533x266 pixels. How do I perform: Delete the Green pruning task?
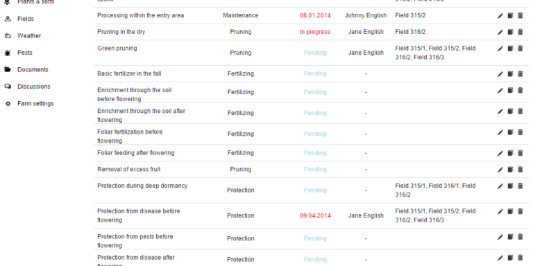tap(520, 48)
